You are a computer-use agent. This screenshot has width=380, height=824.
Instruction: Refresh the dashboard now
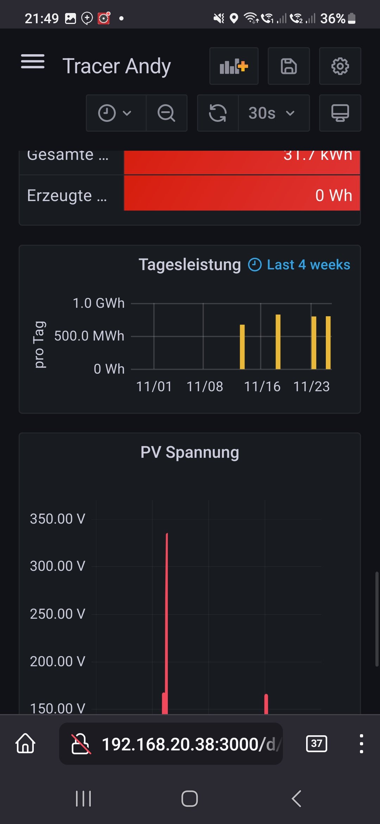(218, 113)
